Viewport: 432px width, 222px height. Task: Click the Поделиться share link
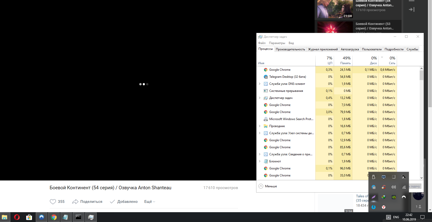(x=87, y=202)
